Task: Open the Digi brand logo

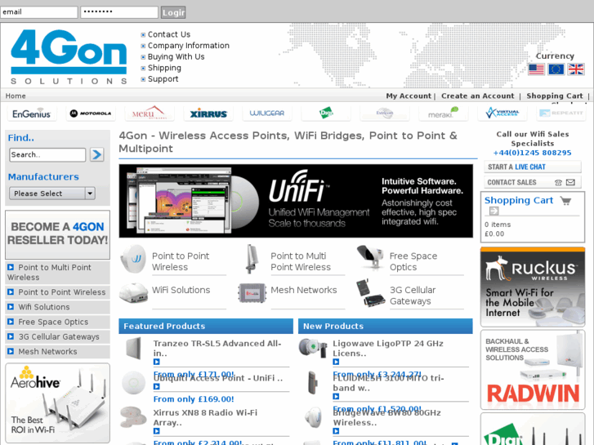Action: coord(326,113)
